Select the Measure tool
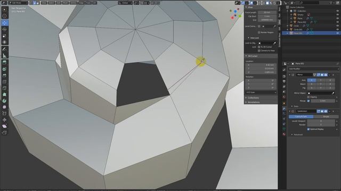 click(5, 56)
